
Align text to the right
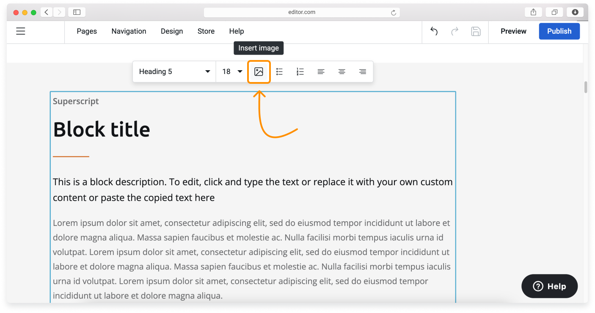(362, 72)
